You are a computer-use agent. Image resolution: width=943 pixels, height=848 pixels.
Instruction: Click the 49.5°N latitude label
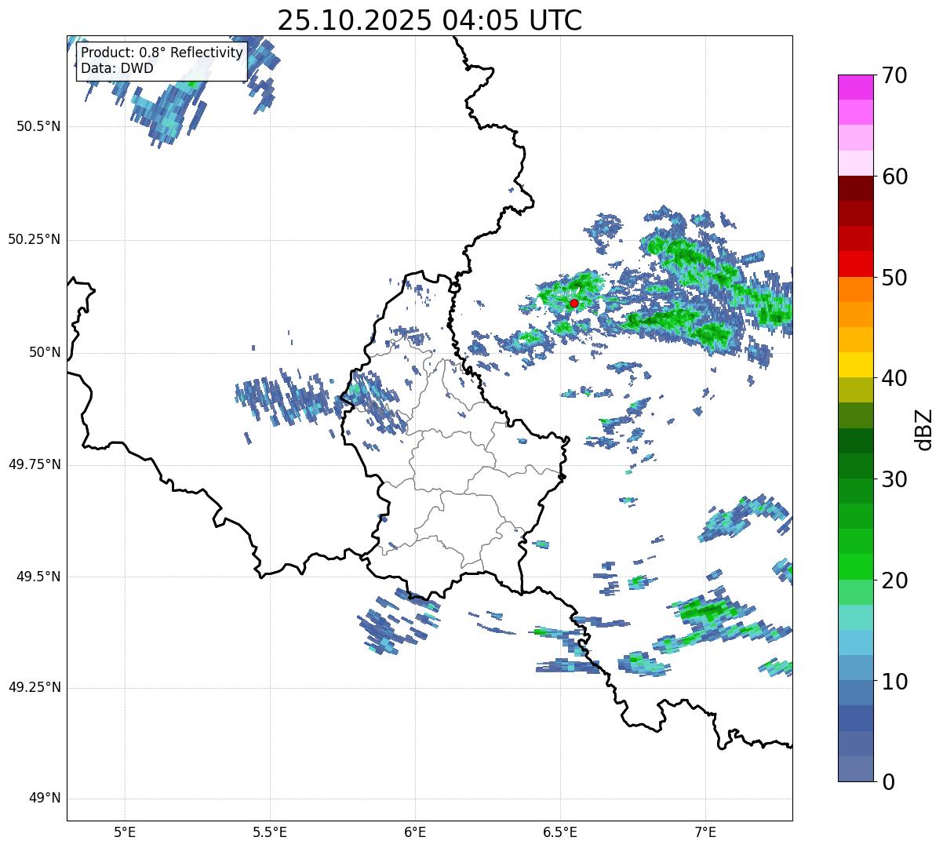38,577
